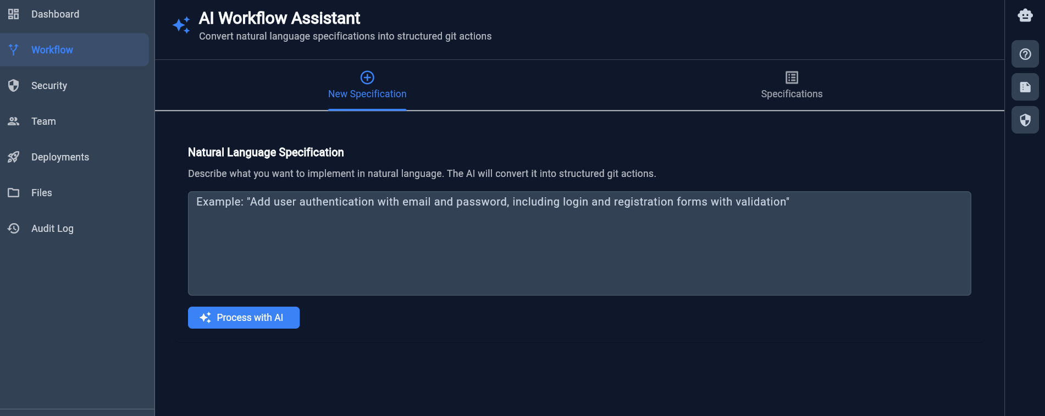Switch to the Specifications tab
1045x416 pixels.
(x=792, y=86)
